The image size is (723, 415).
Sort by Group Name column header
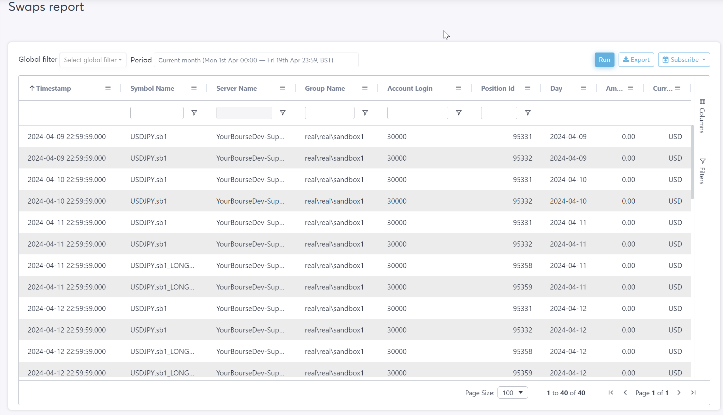tap(325, 88)
